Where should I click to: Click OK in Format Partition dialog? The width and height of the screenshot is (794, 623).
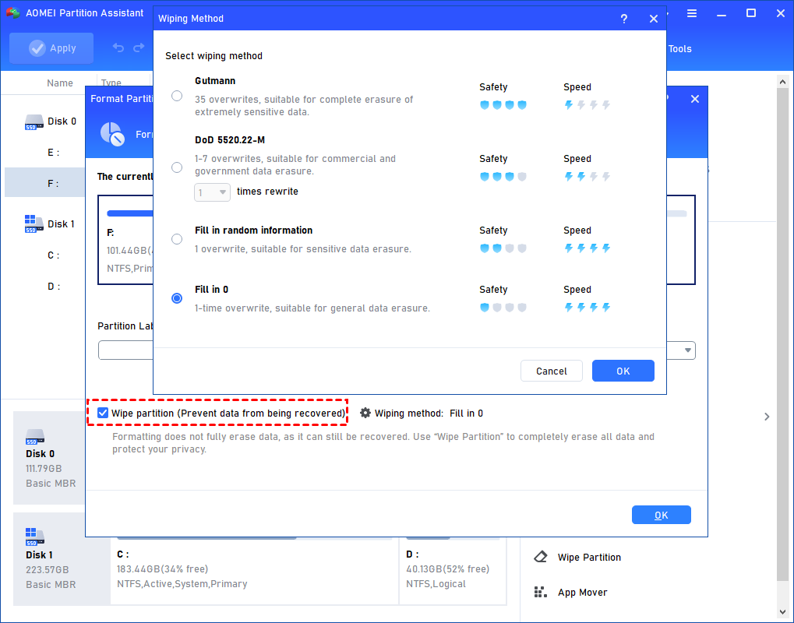tap(661, 515)
